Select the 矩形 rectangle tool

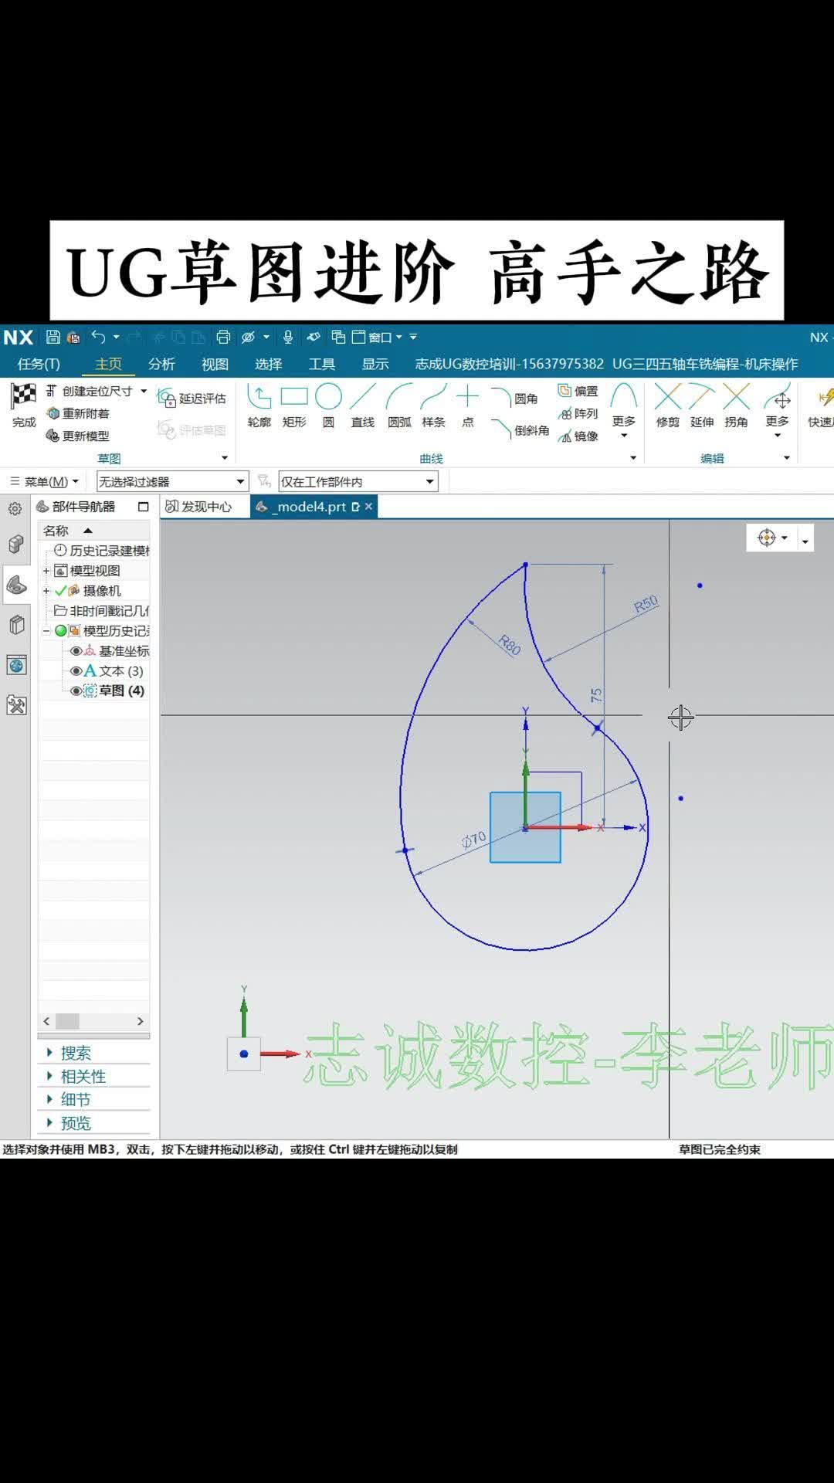[294, 406]
